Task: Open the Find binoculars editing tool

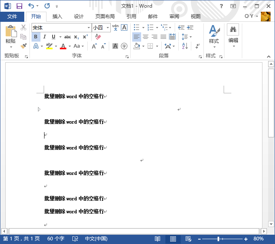Action: (233, 29)
